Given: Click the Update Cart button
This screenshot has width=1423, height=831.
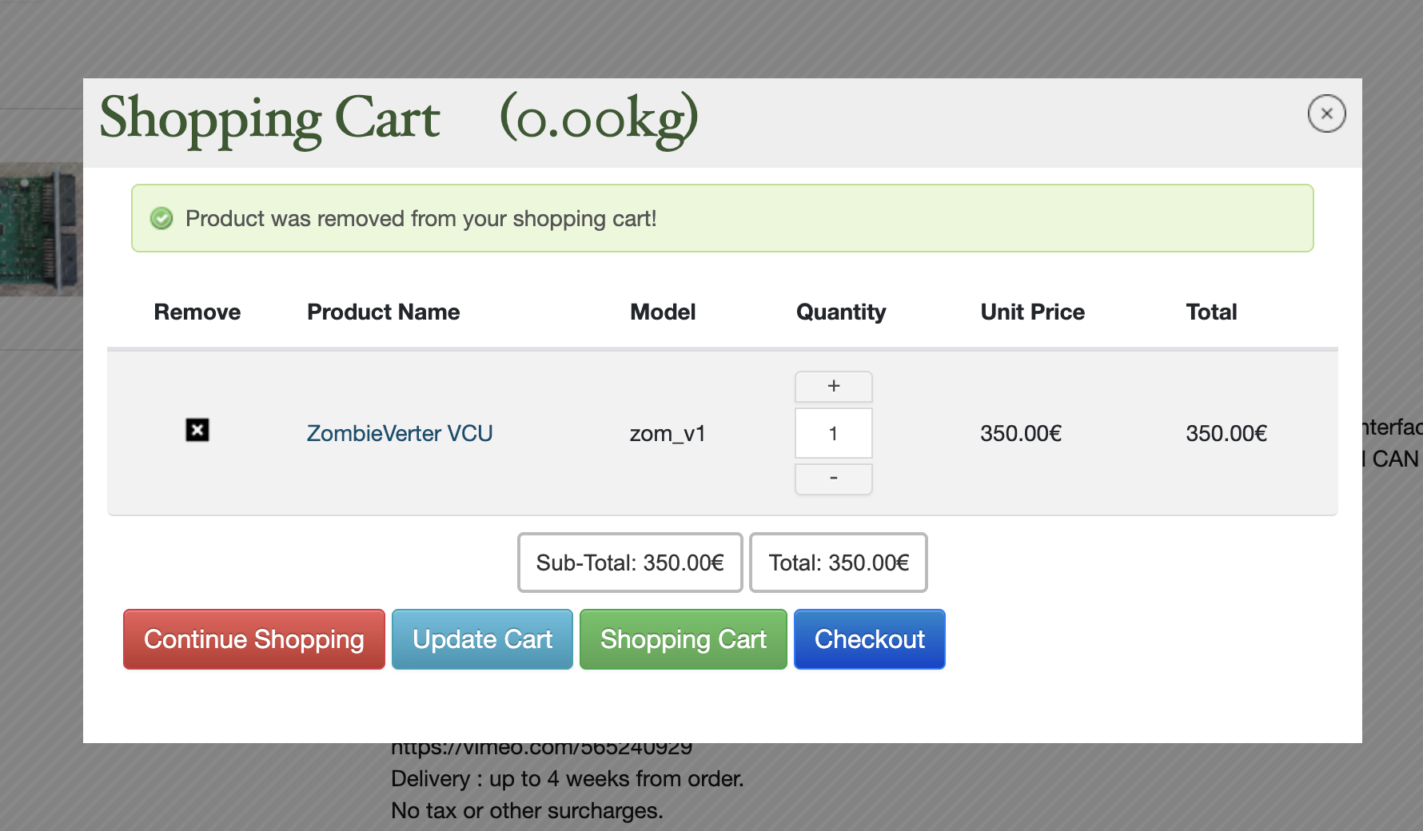Looking at the screenshot, I should pyautogui.click(x=482, y=639).
